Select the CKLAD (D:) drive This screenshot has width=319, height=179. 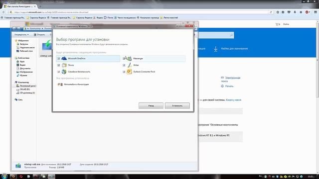[23, 89]
